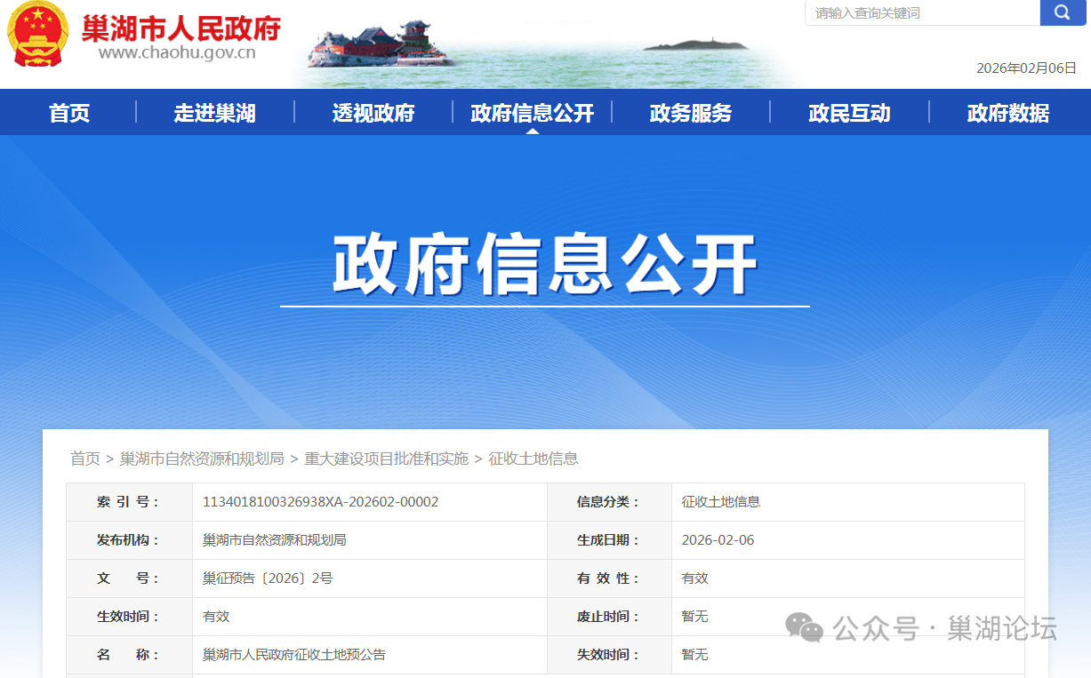Select the 透视政府 navigation item

(372, 112)
